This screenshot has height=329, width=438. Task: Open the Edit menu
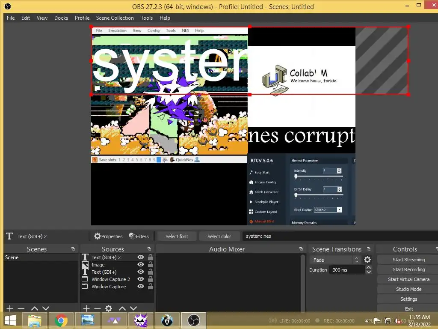(x=25, y=18)
